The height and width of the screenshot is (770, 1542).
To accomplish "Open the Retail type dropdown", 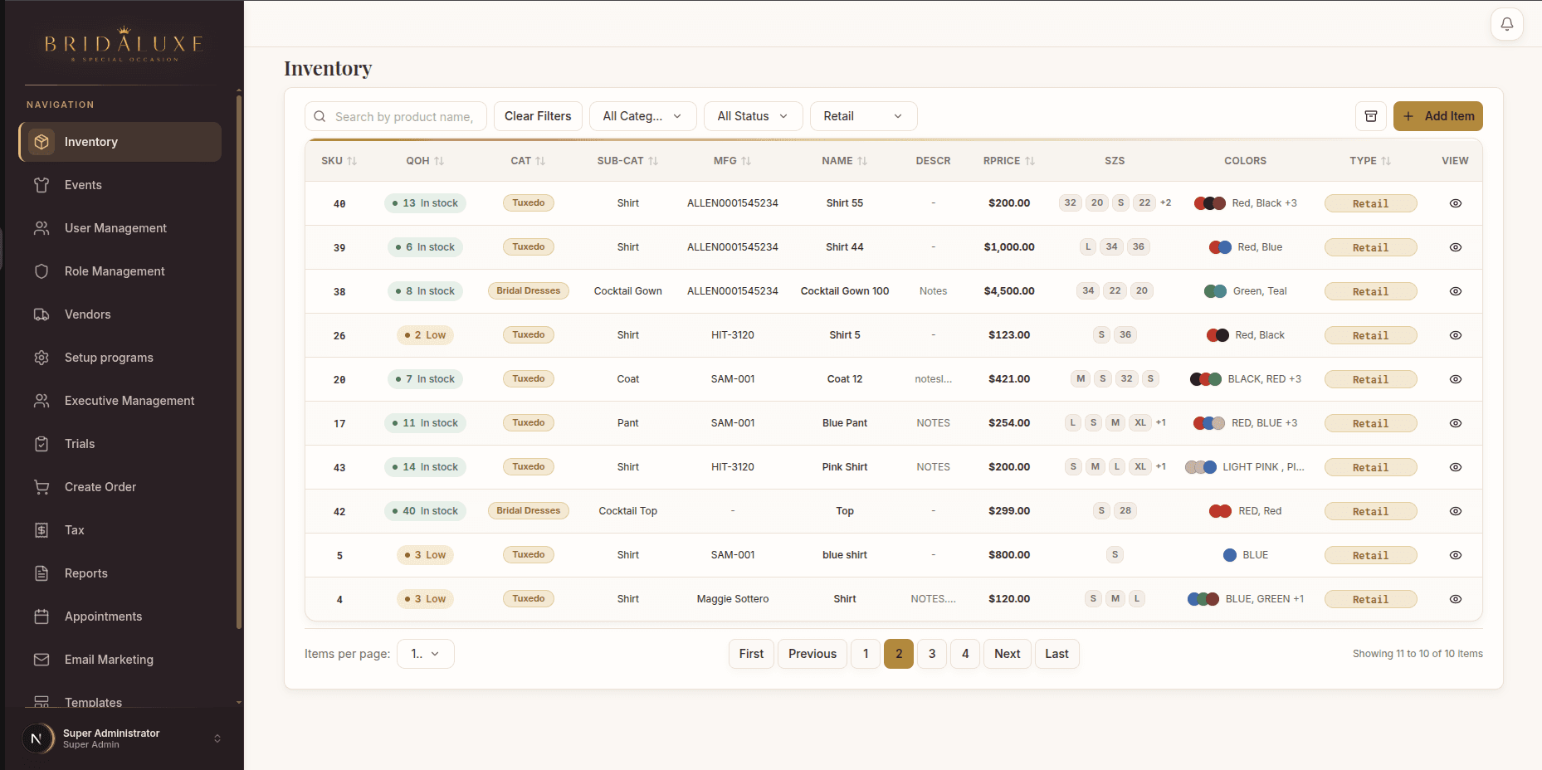I will (863, 116).
